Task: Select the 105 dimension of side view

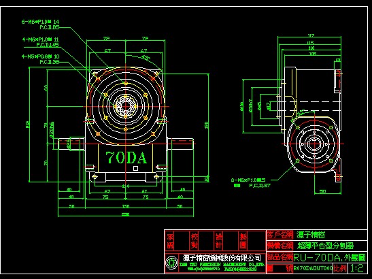Action: [313, 54]
